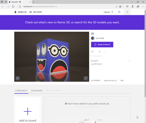Image resolution: width=146 pixels, height=123 pixels.
Task: Open the site search magnifier
Action: tap(127, 12)
